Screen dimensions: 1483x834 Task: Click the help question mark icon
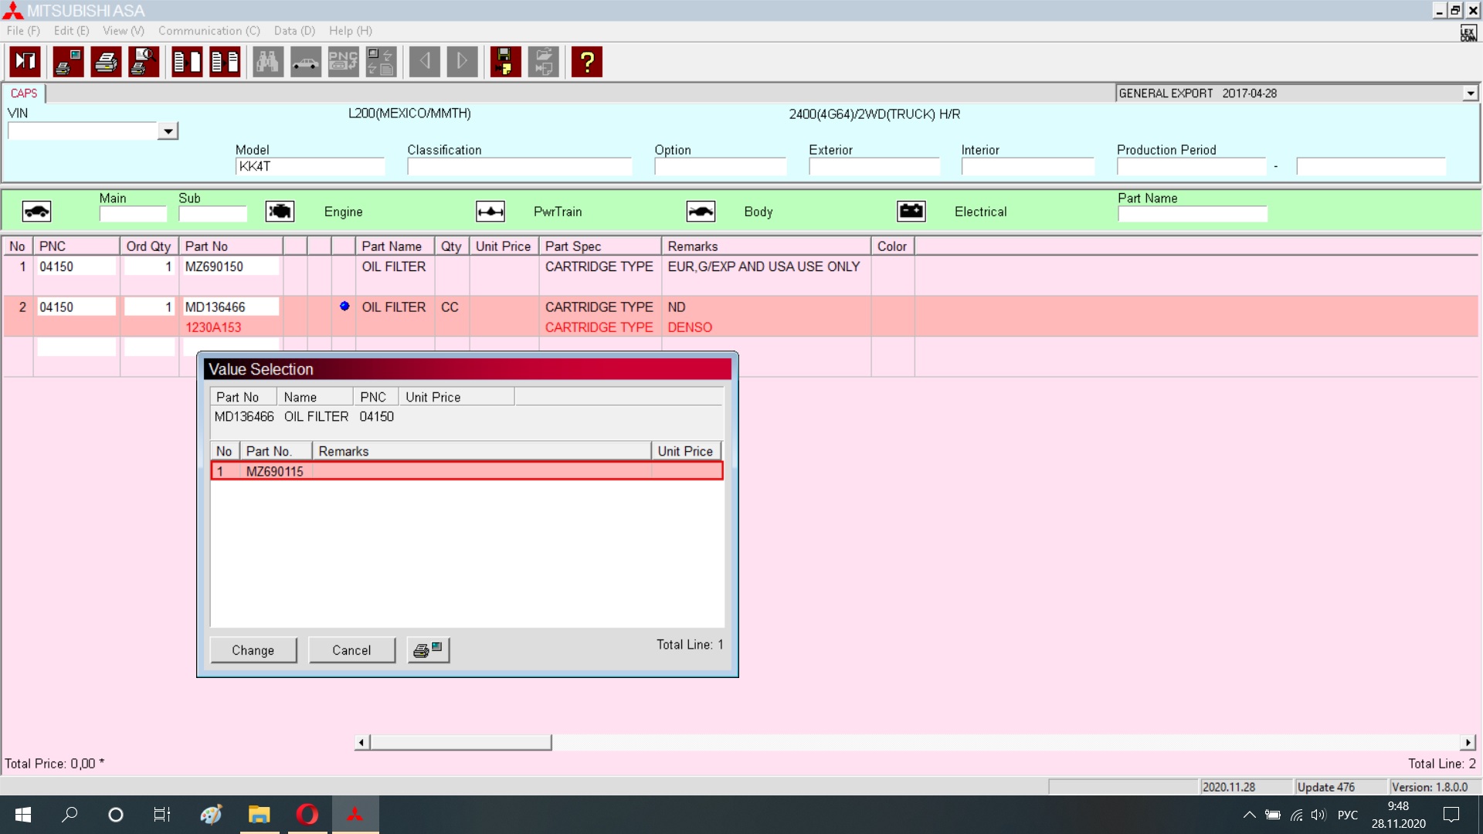click(587, 62)
